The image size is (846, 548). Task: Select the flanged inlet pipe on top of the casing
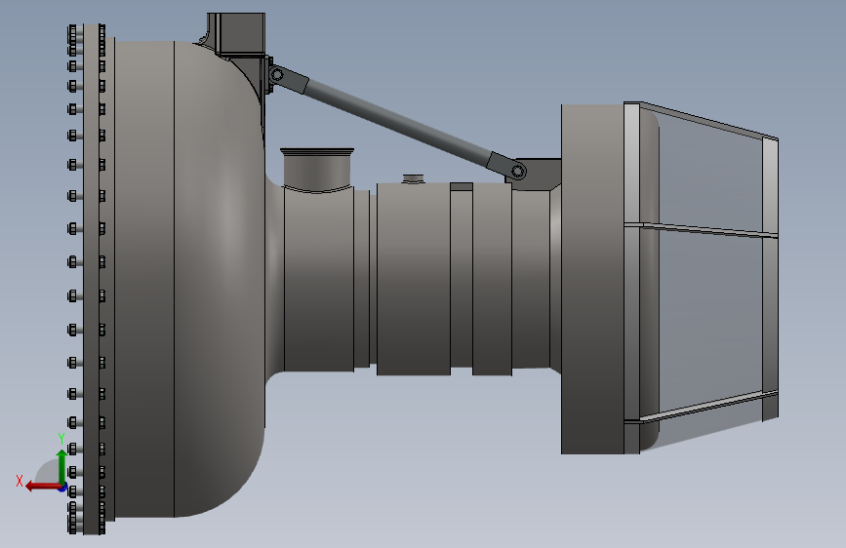click(317, 170)
